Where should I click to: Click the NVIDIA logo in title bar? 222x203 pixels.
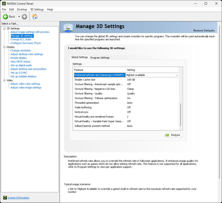(3, 3)
